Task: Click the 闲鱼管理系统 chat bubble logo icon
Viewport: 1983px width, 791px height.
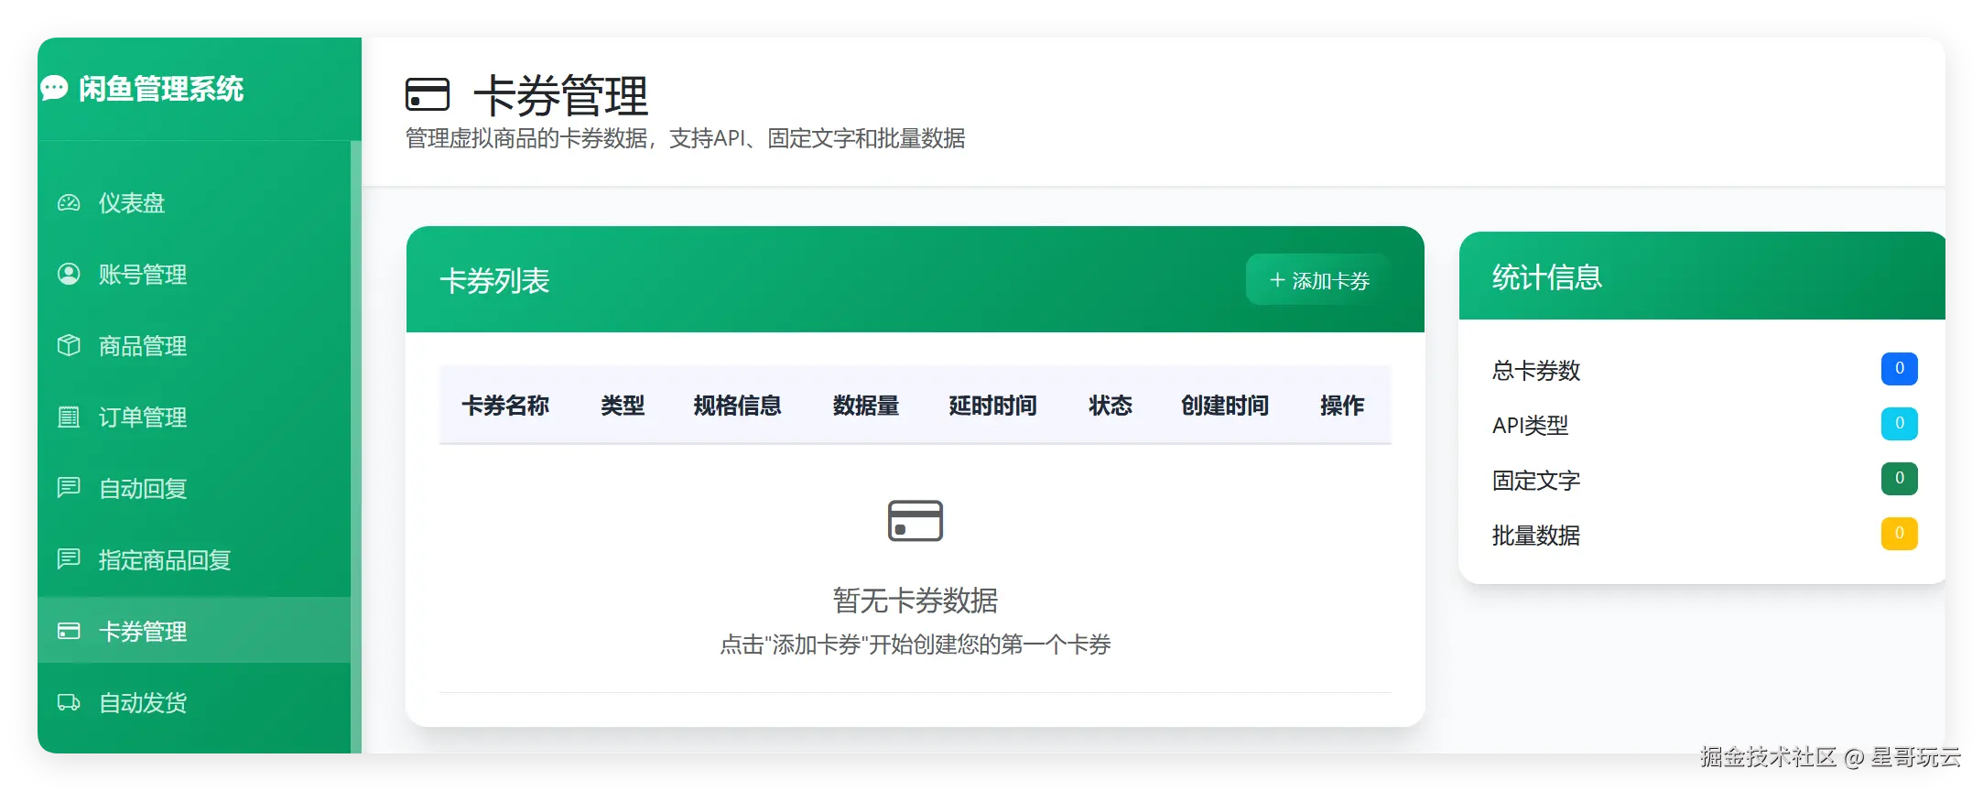Action: (x=54, y=88)
